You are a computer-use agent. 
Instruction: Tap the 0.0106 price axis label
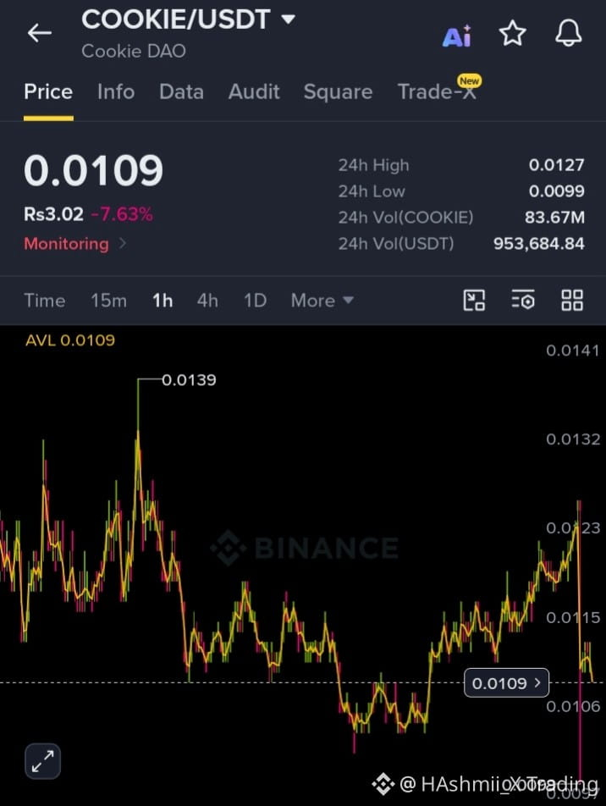[573, 707]
